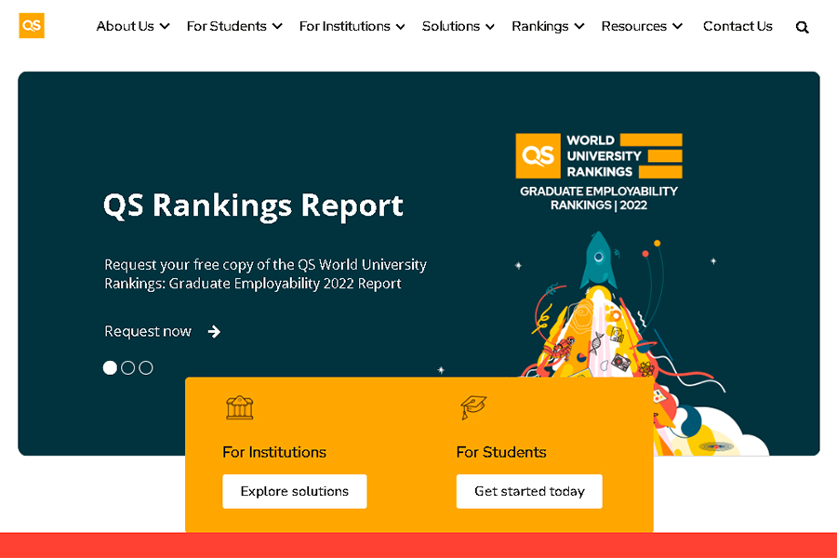The height and width of the screenshot is (558, 837).
Task: Click the QS Rankings Report heading
Action: pos(253,206)
